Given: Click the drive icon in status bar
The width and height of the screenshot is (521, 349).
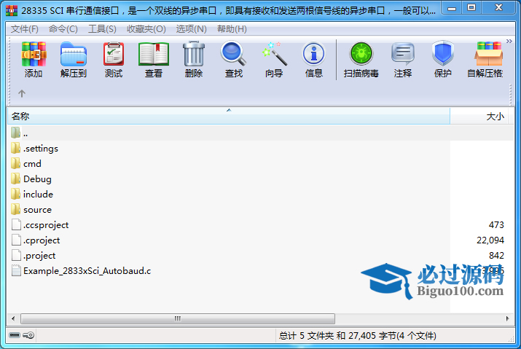Looking at the screenshot, I should (15, 335).
